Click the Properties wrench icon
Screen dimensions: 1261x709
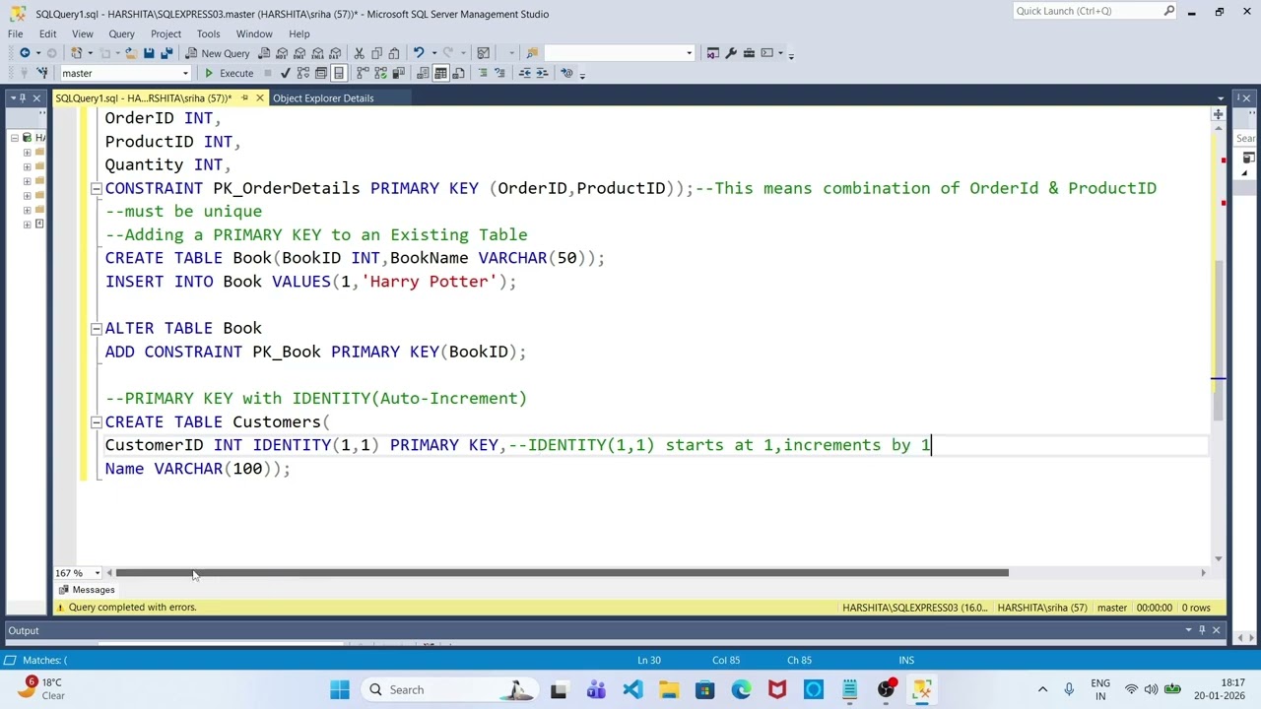(x=731, y=53)
